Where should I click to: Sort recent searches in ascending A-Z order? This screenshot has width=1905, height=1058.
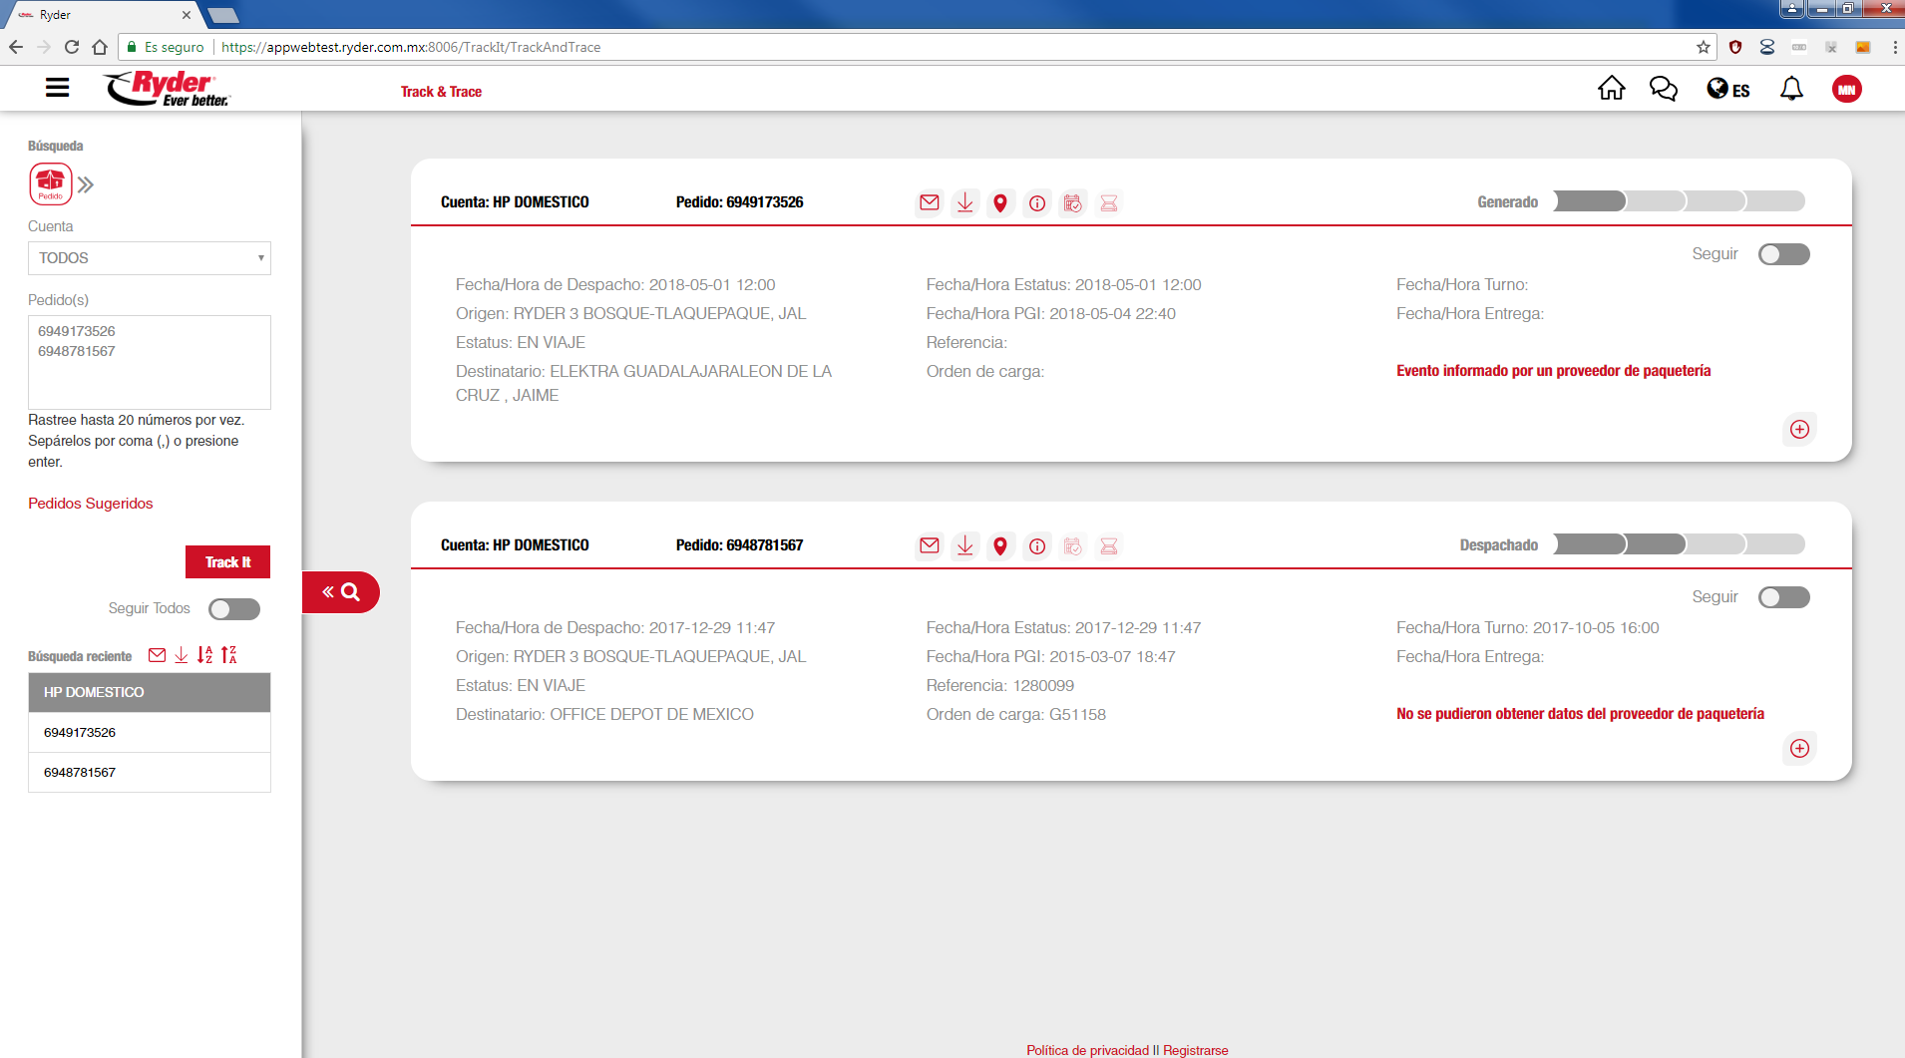click(x=204, y=655)
